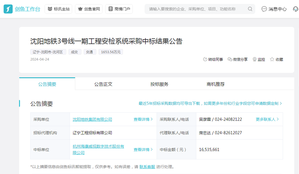Click 联系客服 customer service link

tap(147, 167)
